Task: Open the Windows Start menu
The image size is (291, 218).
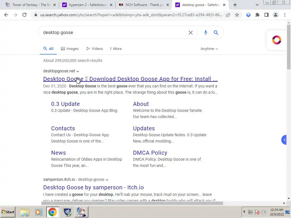Action: coord(8,212)
